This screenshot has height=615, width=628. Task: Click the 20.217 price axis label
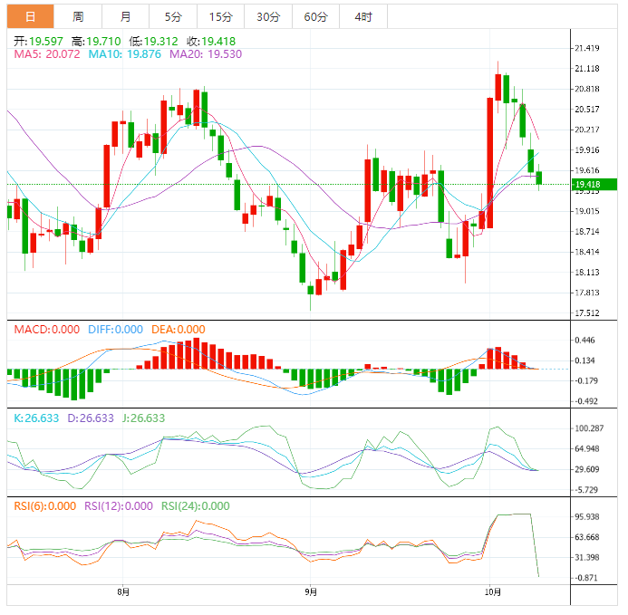(x=587, y=130)
